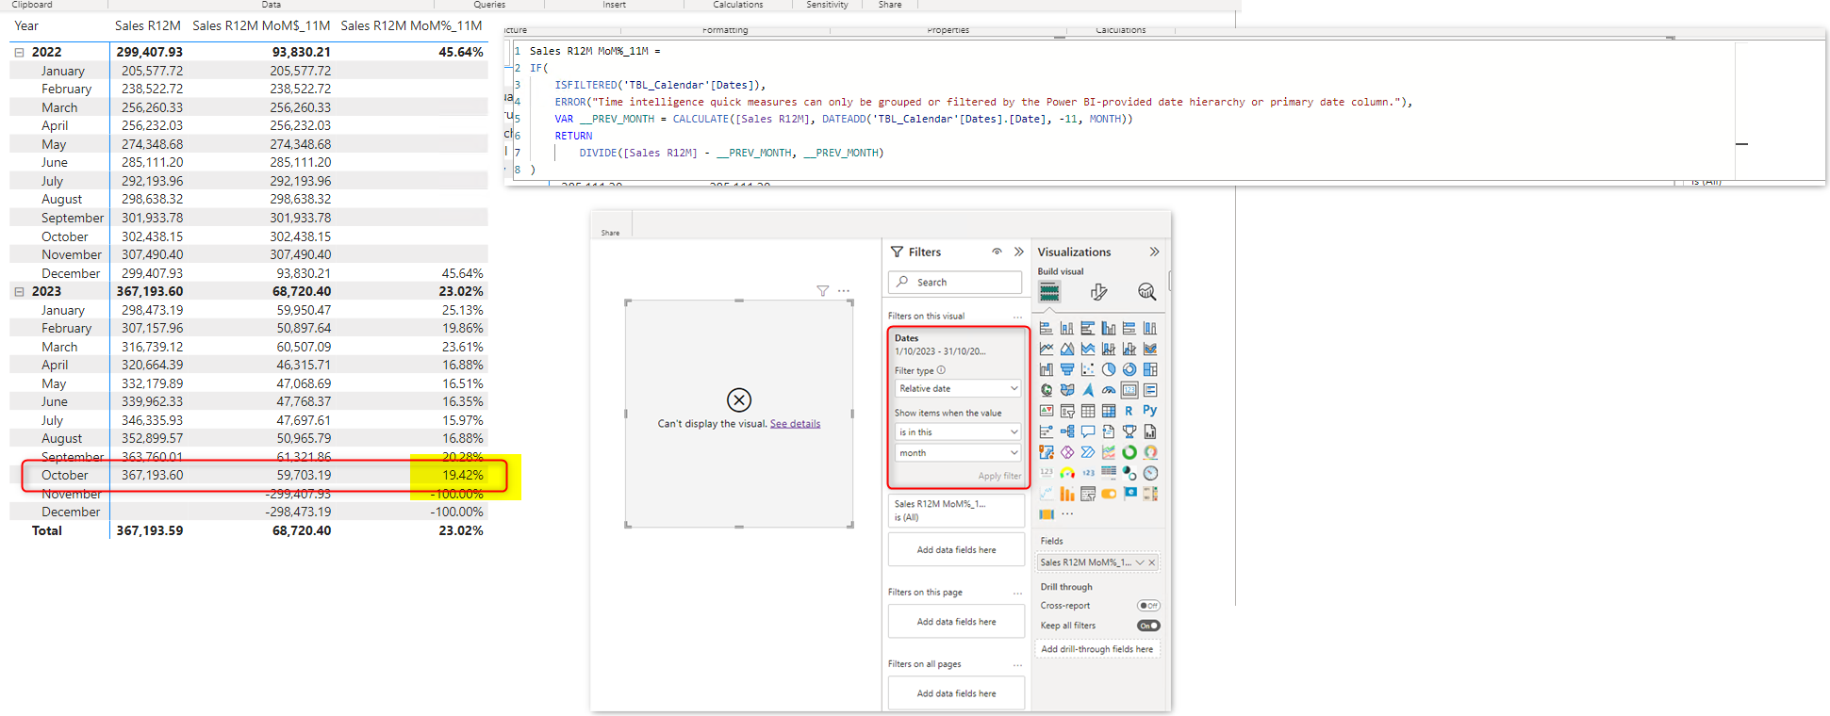Open more options for Filters on this visual

point(1017,317)
